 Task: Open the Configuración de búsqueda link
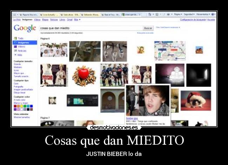click(x=193, y=20)
